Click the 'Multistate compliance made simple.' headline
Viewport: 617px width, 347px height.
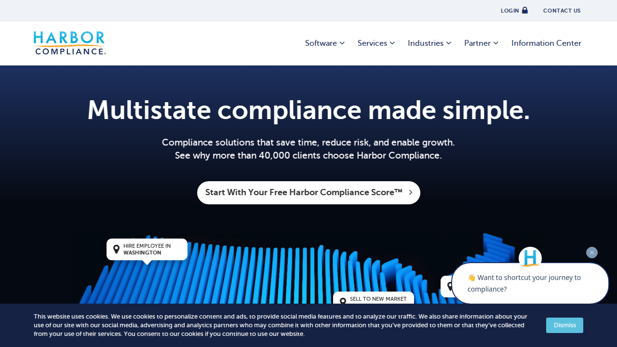pos(308,110)
